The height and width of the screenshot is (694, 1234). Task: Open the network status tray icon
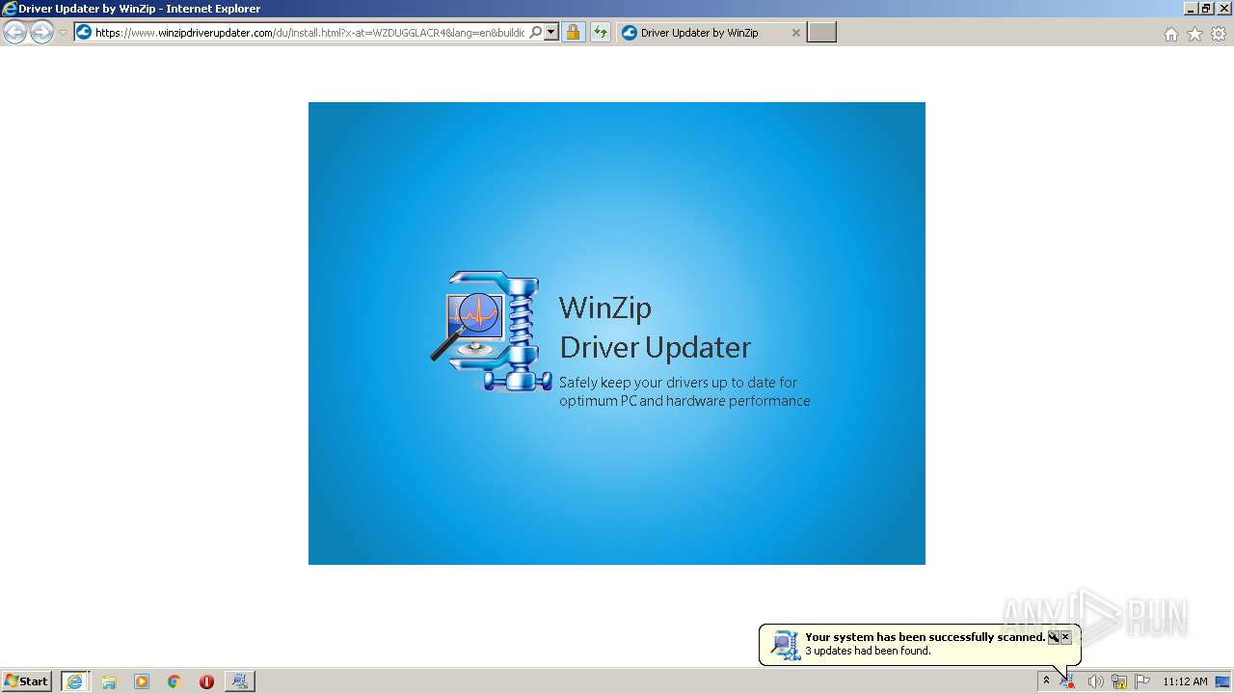[x=1119, y=681]
